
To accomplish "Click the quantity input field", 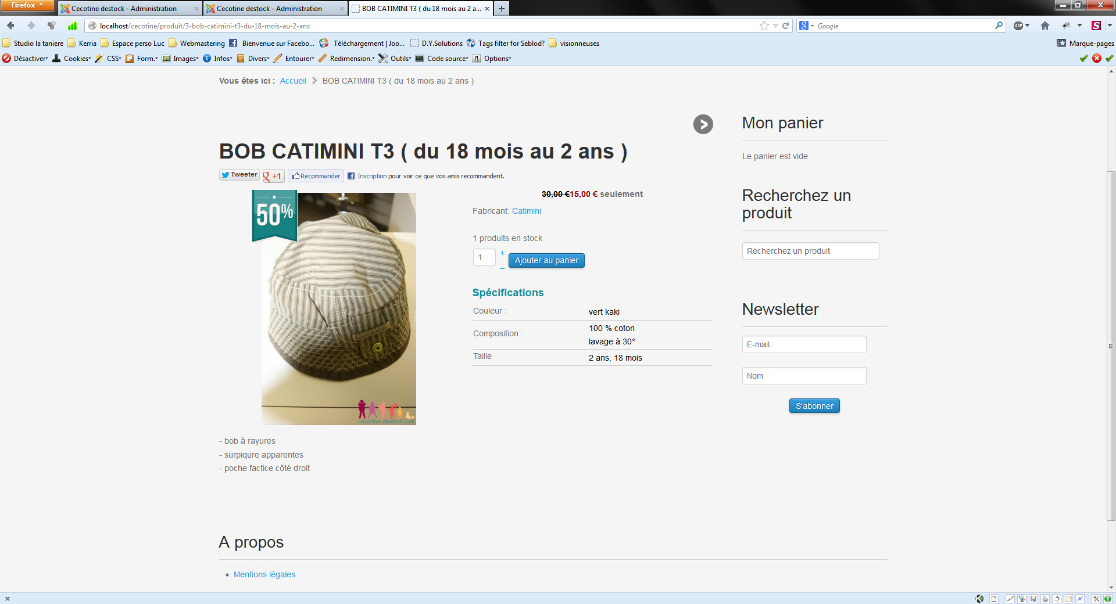I will tap(484, 257).
